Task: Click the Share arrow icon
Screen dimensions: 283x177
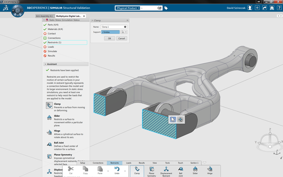Action: click(x=265, y=8)
